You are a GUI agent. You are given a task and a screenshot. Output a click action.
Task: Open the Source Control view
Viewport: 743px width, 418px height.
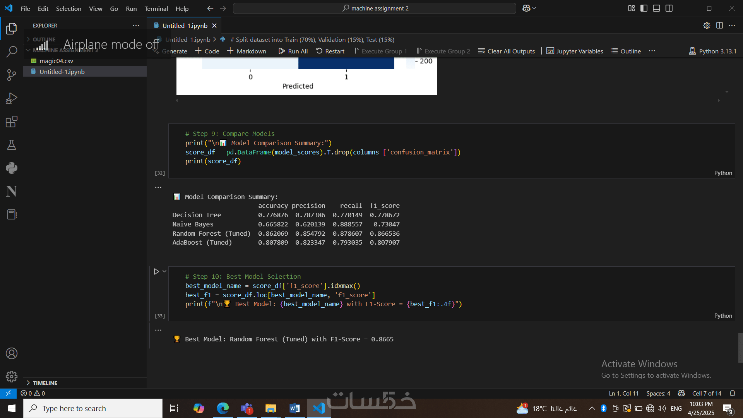click(12, 75)
